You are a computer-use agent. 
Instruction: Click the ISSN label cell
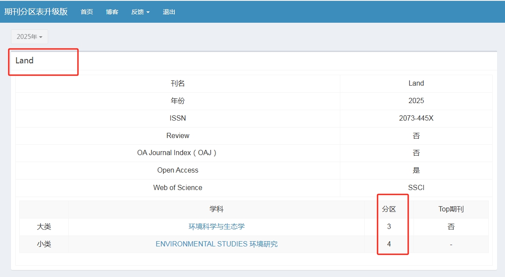178,118
